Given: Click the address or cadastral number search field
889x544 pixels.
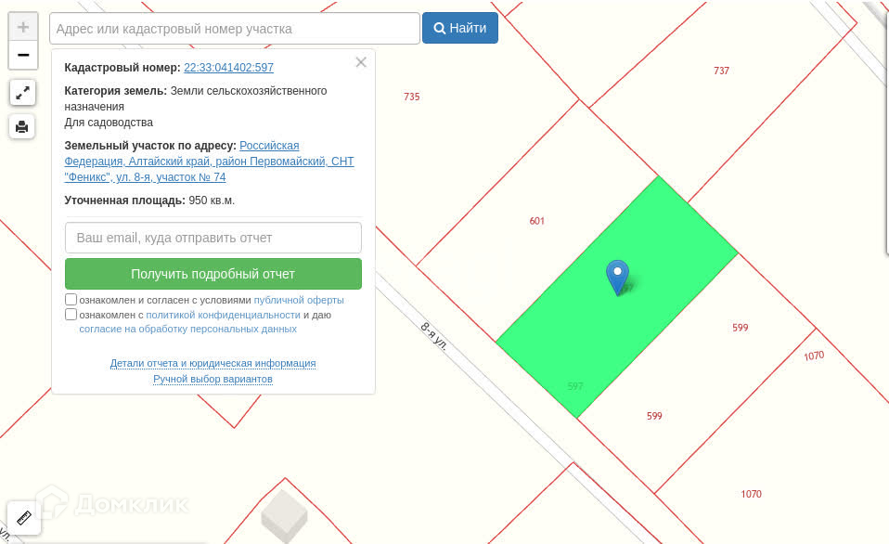Looking at the screenshot, I should (234, 29).
